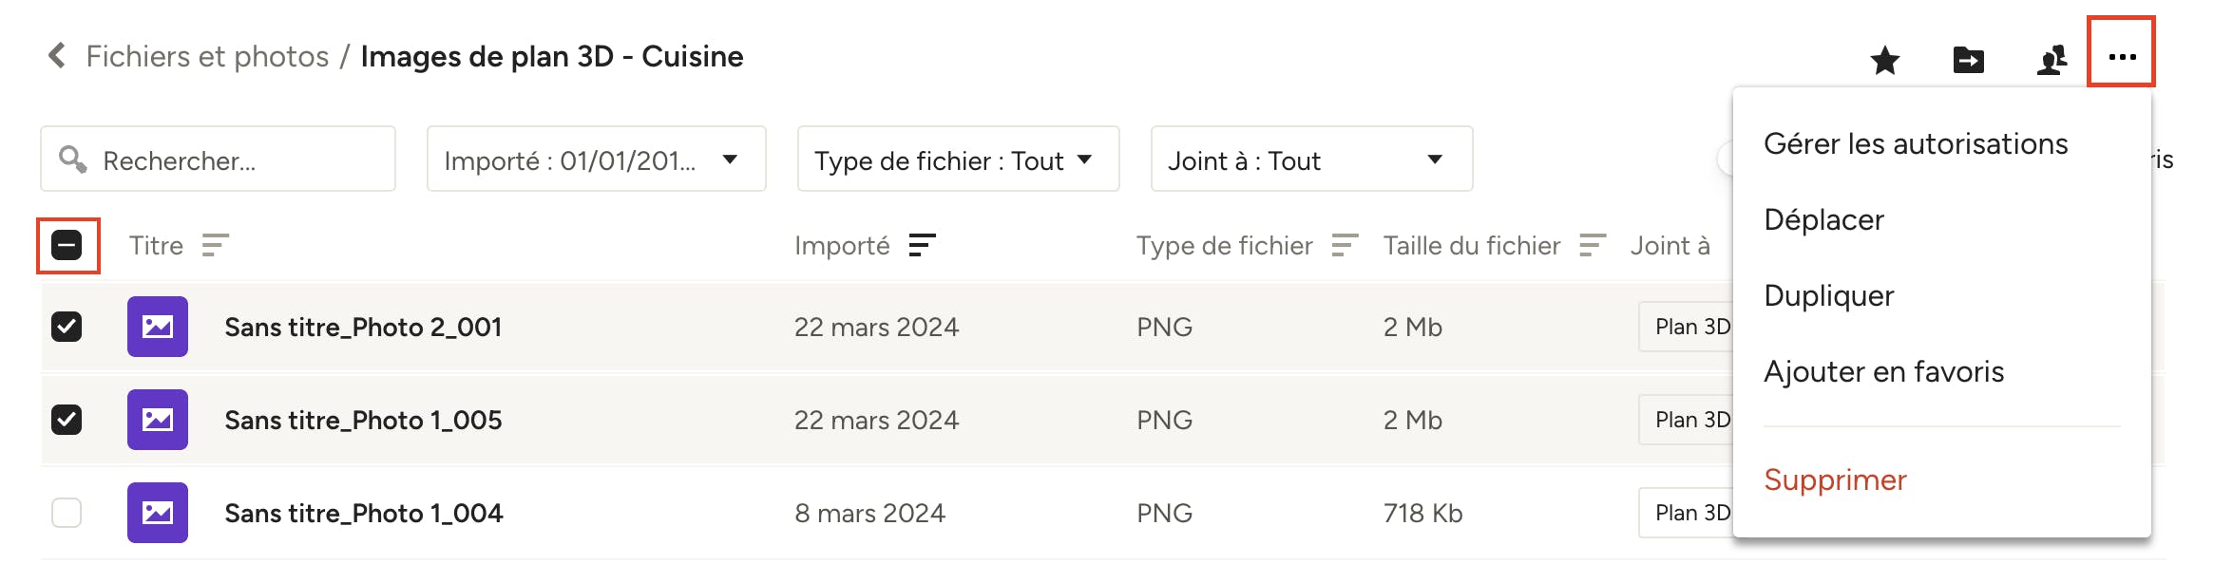
Task: Open the Fichiers et photos breadcrumb link
Action: (207, 57)
